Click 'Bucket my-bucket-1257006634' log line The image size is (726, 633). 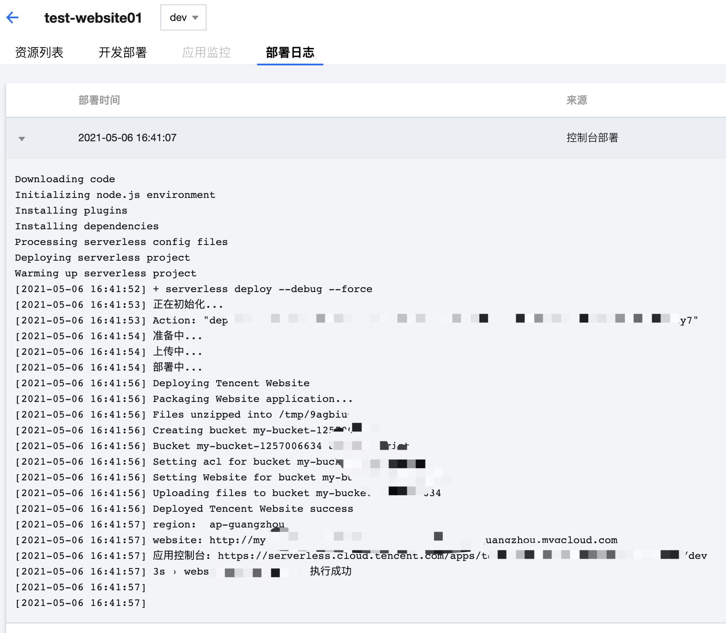212,446
